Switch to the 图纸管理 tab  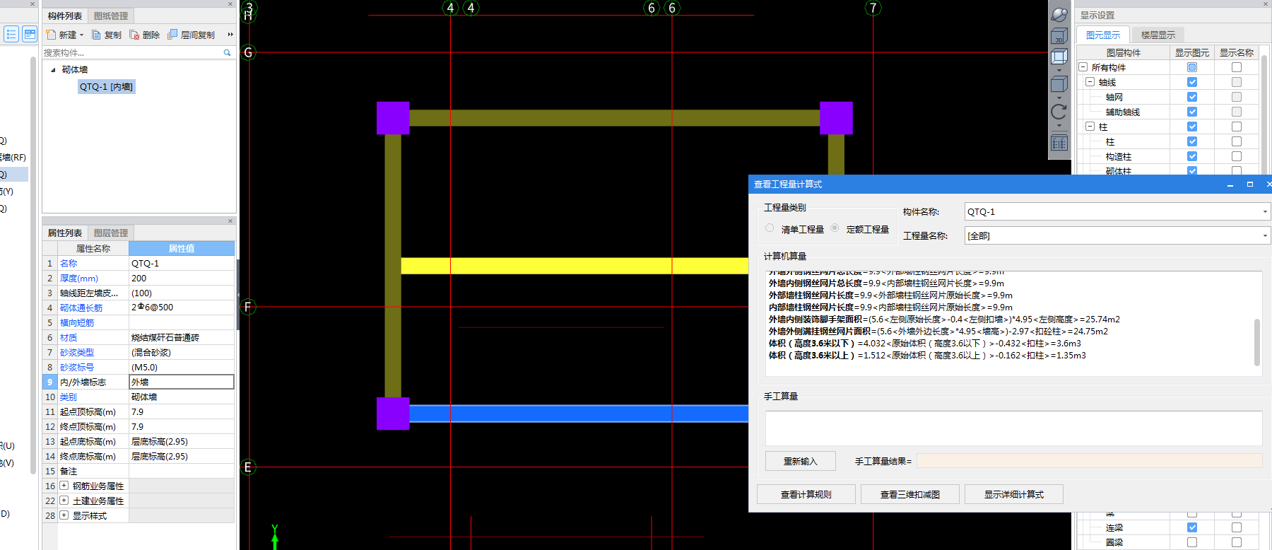click(x=111, y=16)
